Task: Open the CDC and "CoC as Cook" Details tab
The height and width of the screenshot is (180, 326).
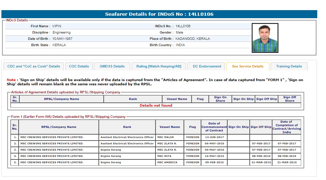Action: (x=34, y=66)
